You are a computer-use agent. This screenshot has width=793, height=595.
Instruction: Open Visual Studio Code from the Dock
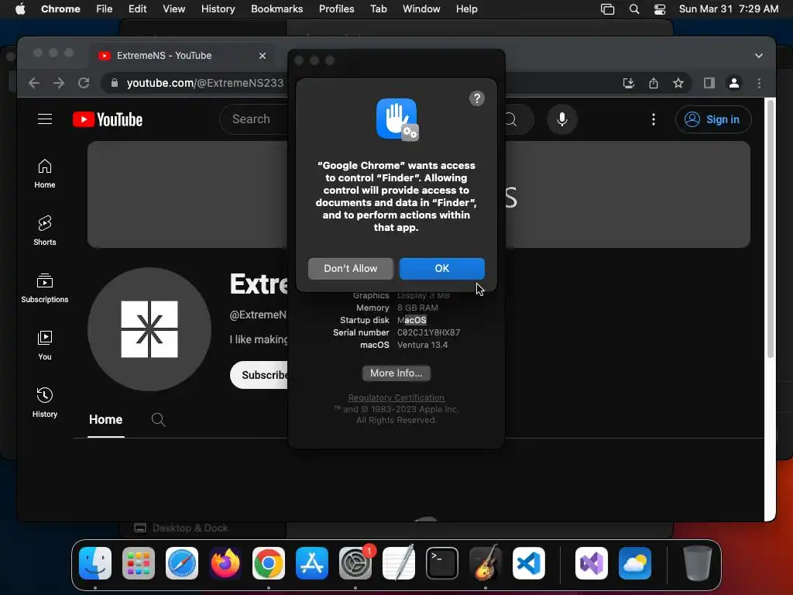528,563
